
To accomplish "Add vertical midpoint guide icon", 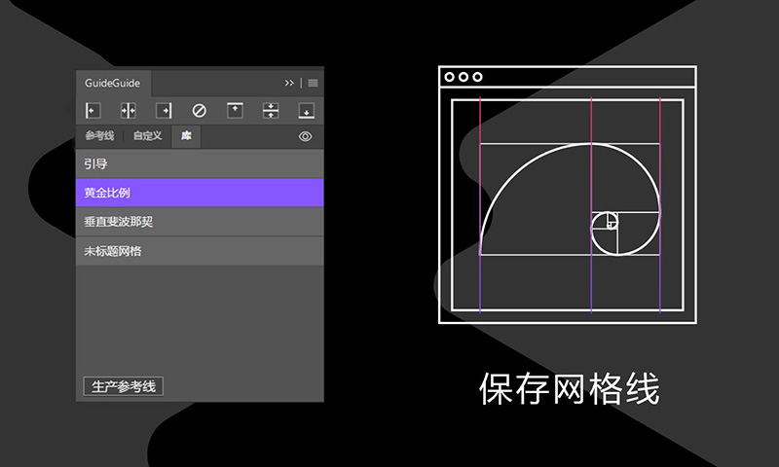I will (129, 110).
